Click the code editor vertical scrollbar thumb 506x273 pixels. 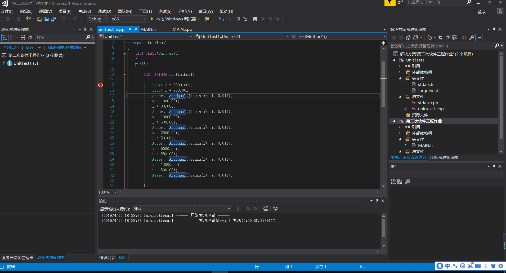tap(383, 83)
